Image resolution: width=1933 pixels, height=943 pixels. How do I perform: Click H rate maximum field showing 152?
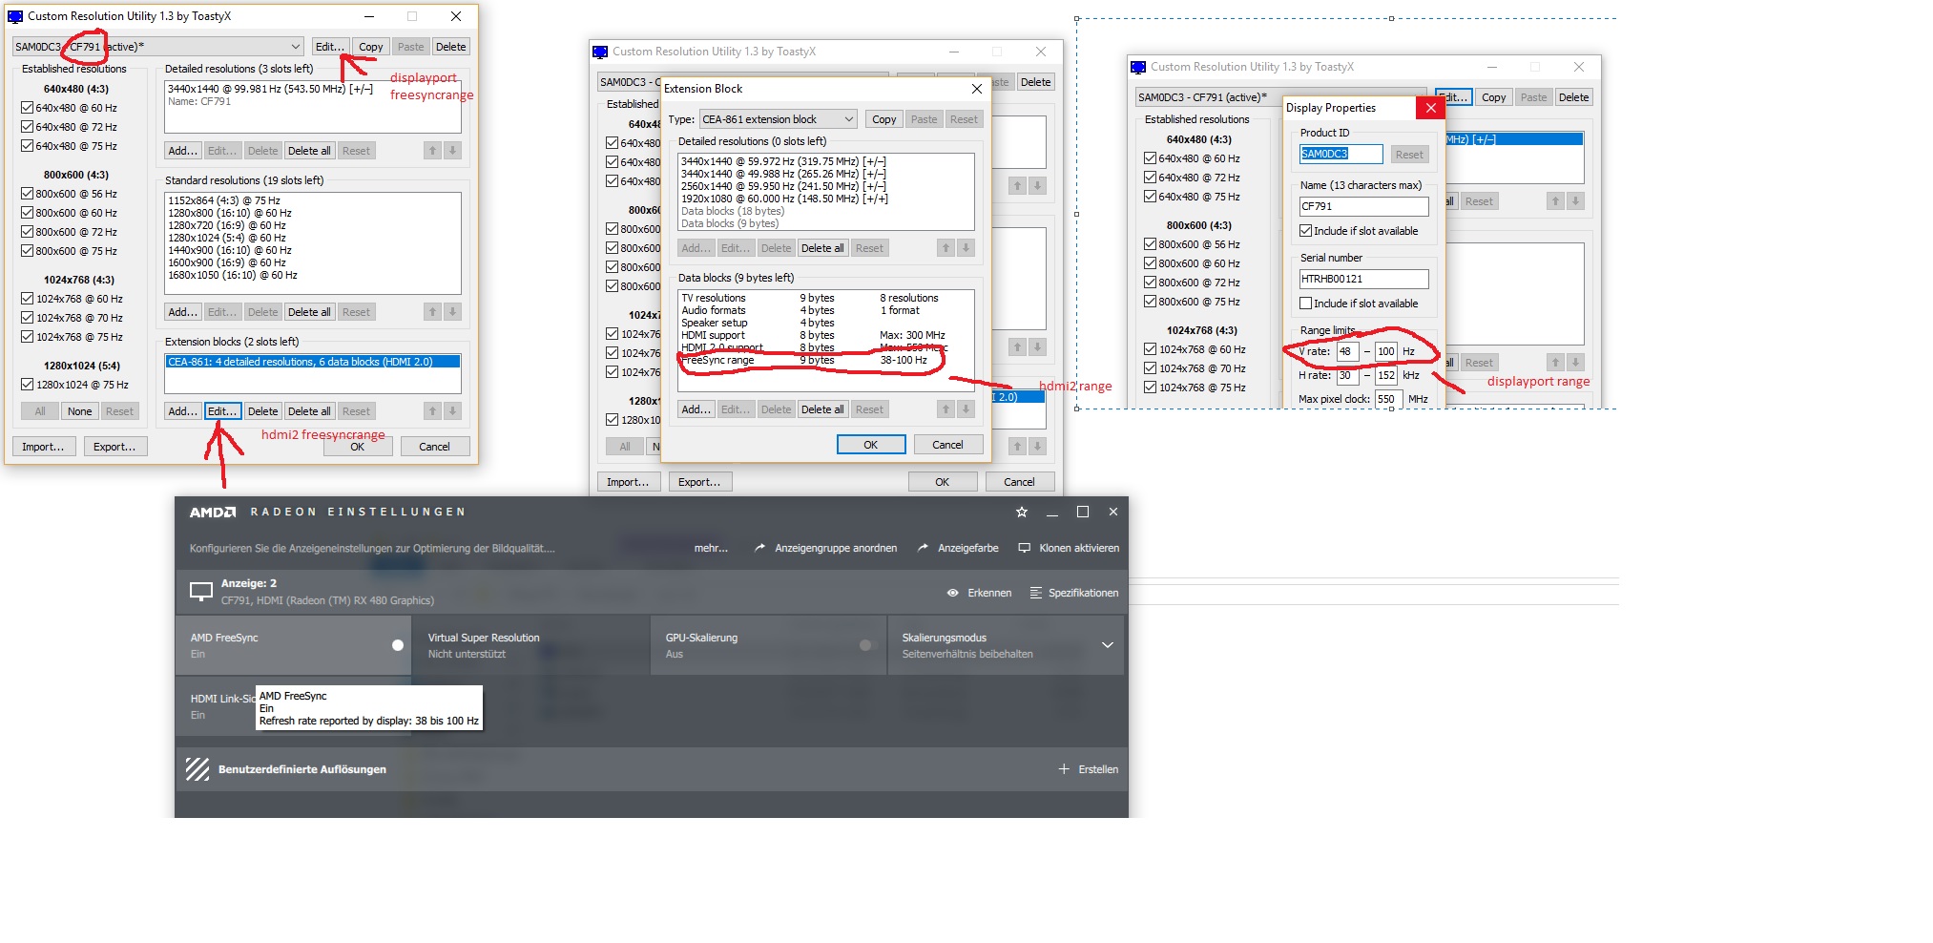1386,375
